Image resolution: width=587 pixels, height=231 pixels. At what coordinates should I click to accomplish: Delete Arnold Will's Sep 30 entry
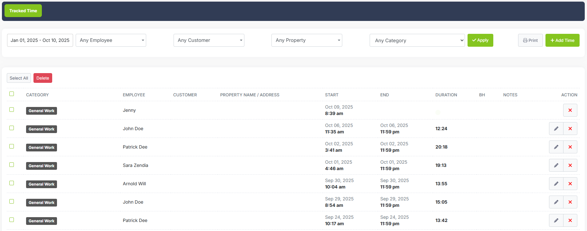[570, 184]
